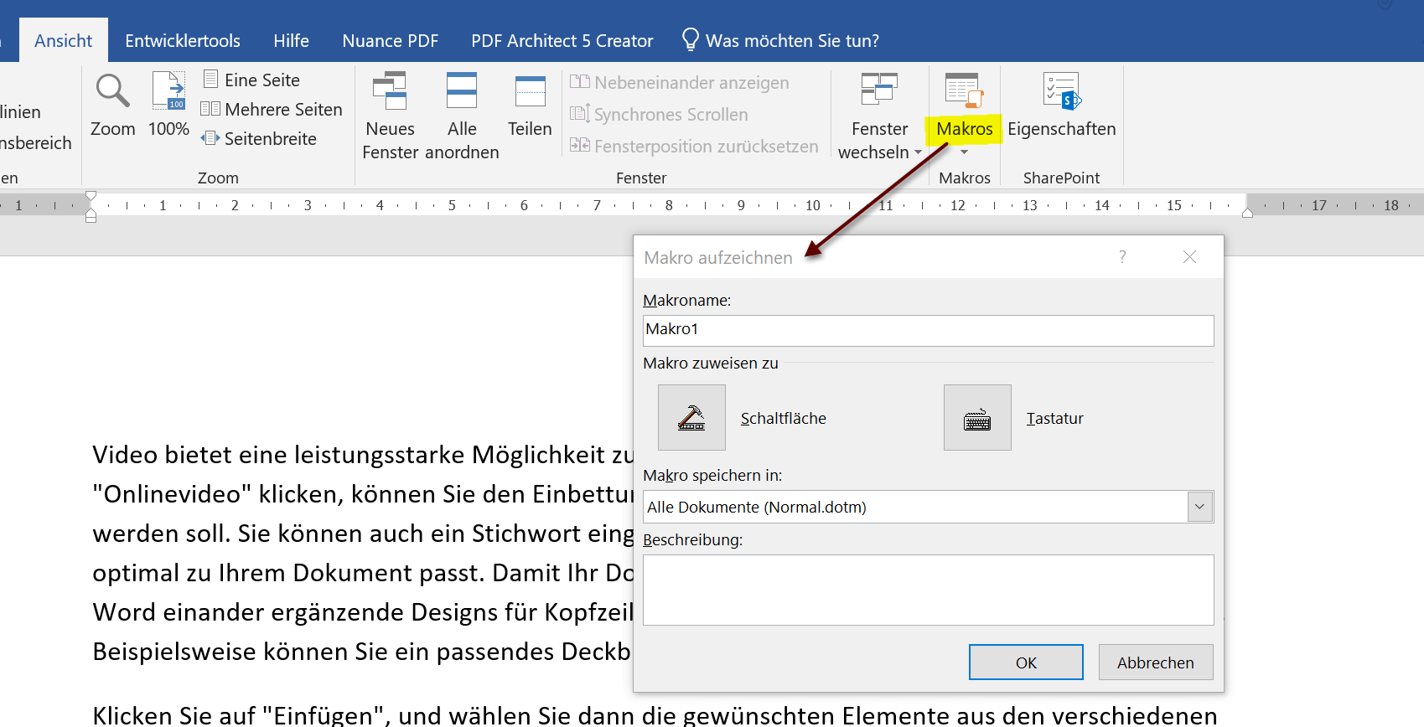The height and width of the screenshot is (727, 1424).
Task: Expand the Makro speichern in dropdown
Action: pyautogui.click(x=1199, y=507)
